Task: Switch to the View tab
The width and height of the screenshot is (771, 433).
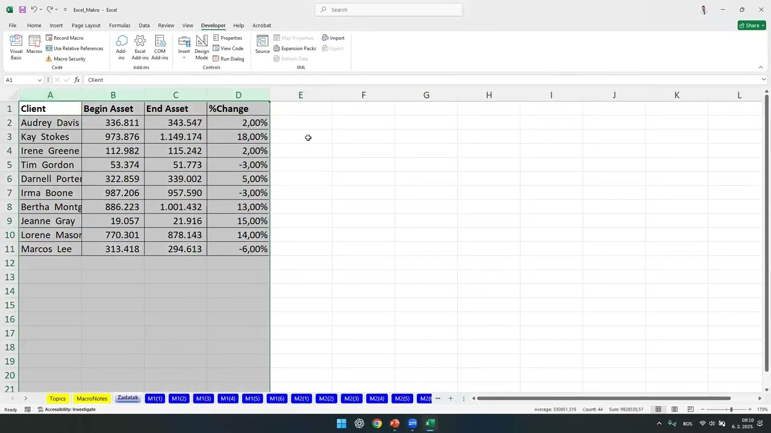Action: (x=188, y=25)
